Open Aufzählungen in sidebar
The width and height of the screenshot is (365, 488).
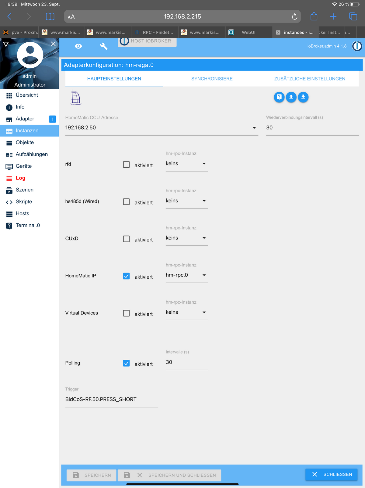point(30,155)
